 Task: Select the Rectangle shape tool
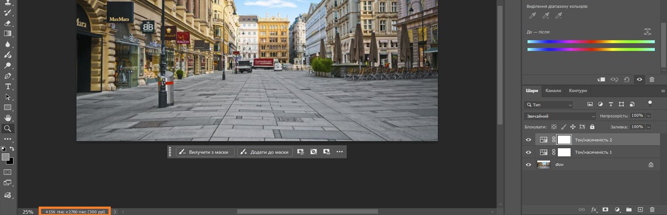(x=8, y=107)
